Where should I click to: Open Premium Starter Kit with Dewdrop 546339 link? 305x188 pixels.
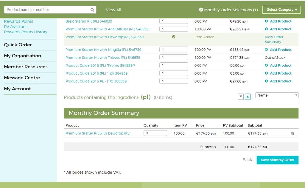coord(105,37)
